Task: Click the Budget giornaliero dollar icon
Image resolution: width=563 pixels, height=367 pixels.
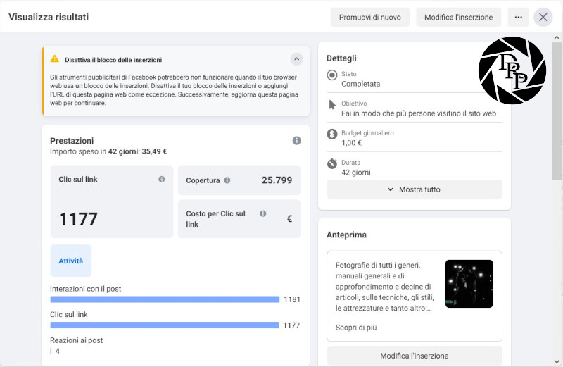Action: tap(332, 134)
